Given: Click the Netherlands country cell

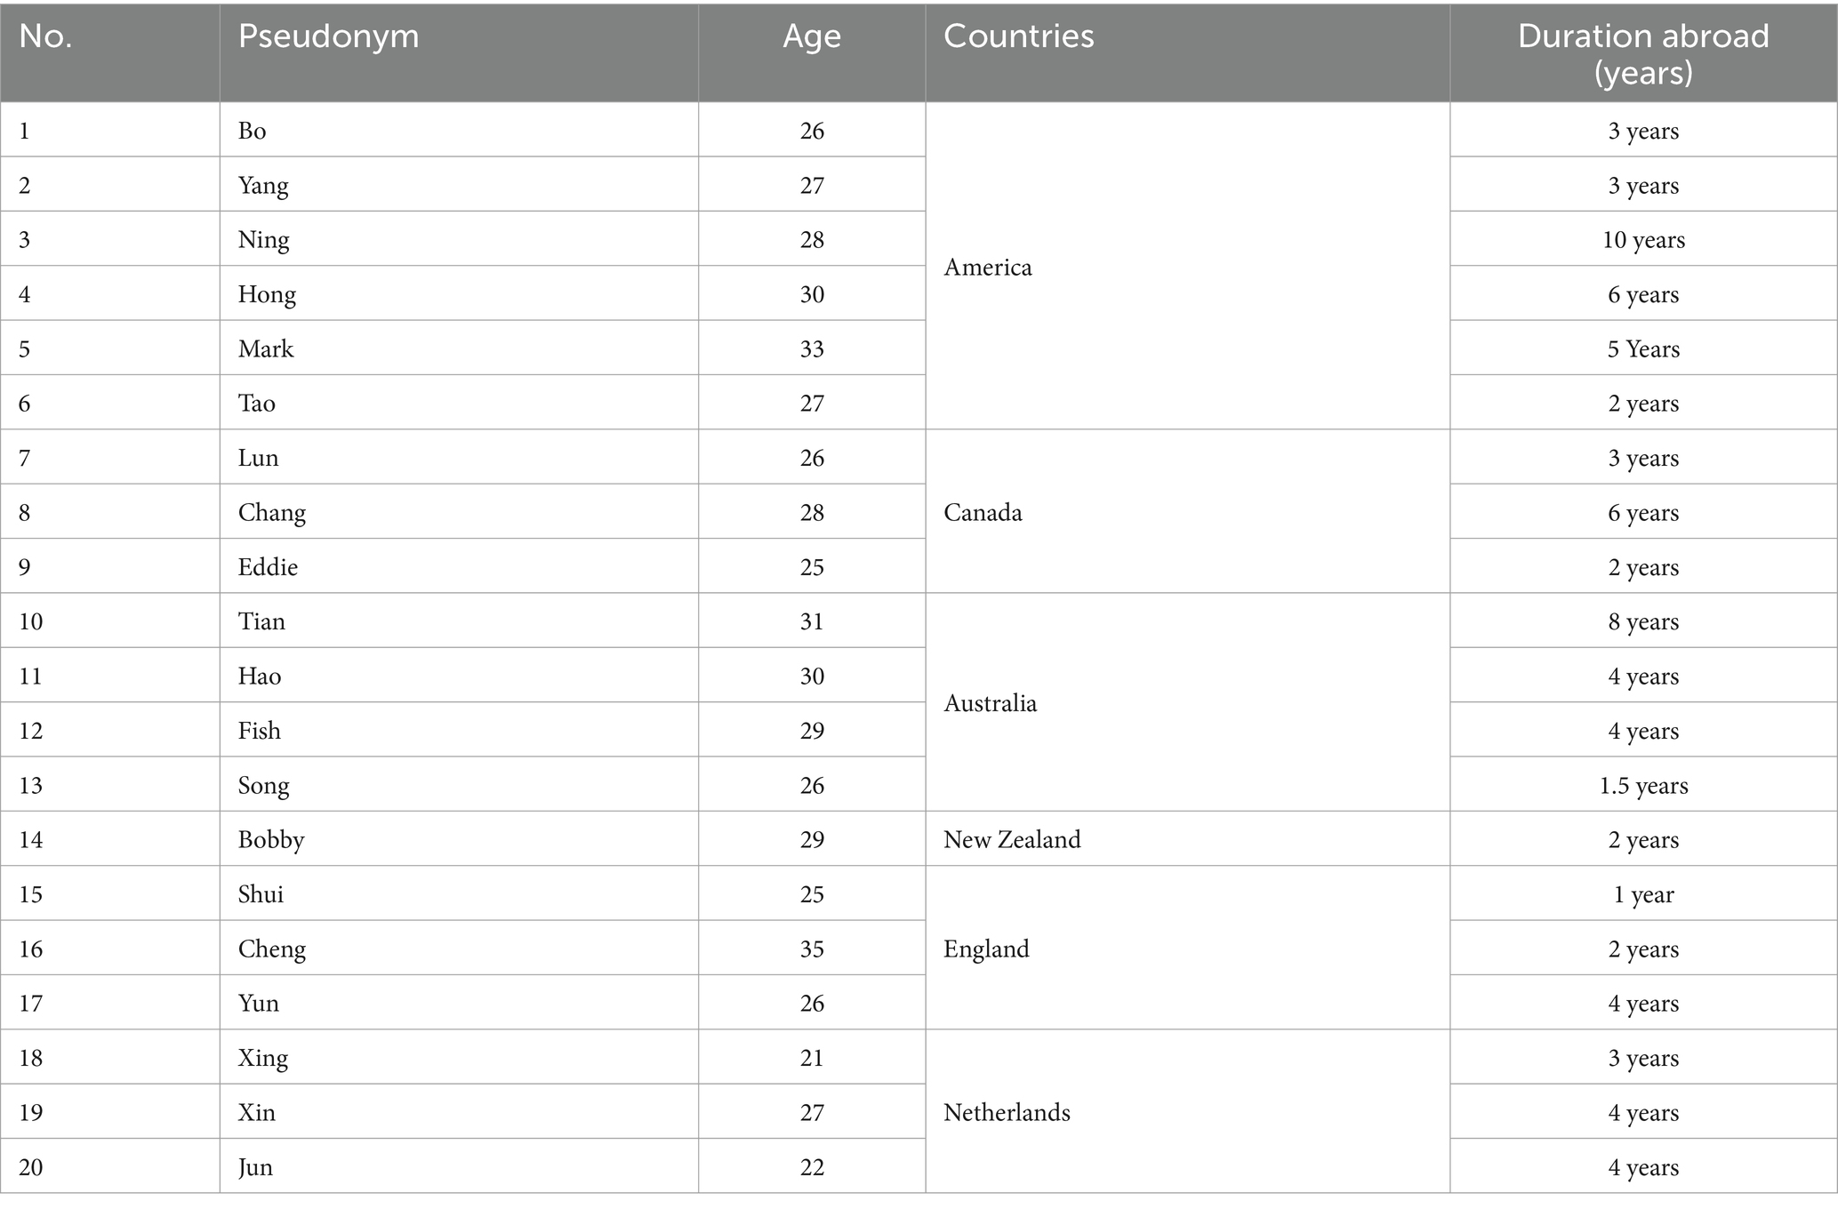Looking at the screenshot, I should click(1187, 1112).
